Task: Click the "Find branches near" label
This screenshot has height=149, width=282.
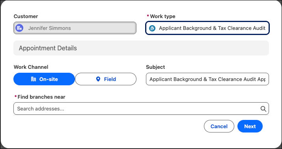Action: tap(41, 97)
